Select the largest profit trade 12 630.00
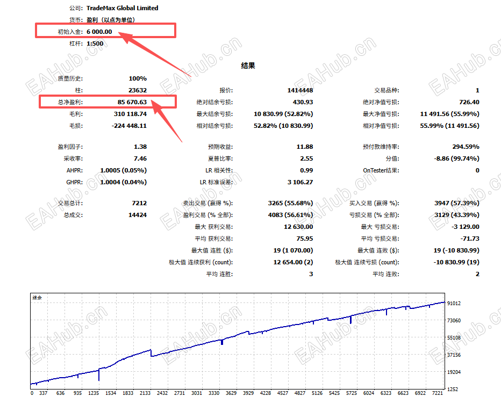This screenshot has width=501, height=404. pos(298,227)
